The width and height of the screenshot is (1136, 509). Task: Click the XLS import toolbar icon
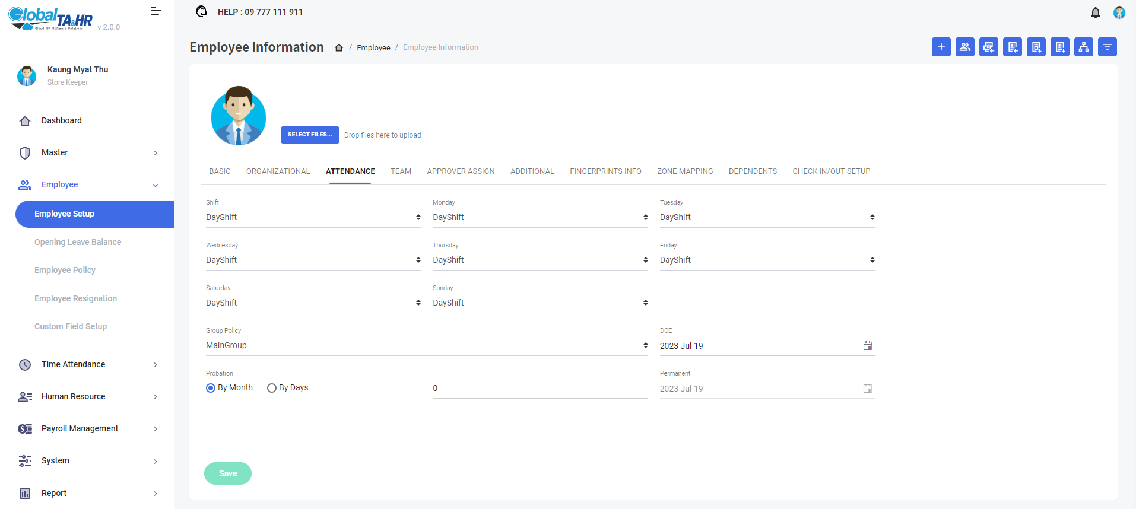pos(988,47)
